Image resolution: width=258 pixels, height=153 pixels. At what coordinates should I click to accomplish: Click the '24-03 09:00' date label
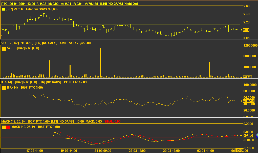(103, 151)
